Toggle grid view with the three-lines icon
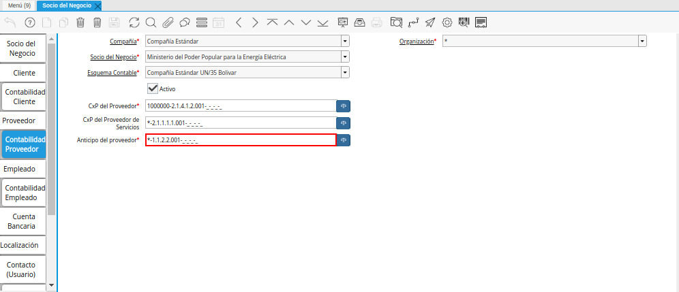 pos(202,22)
